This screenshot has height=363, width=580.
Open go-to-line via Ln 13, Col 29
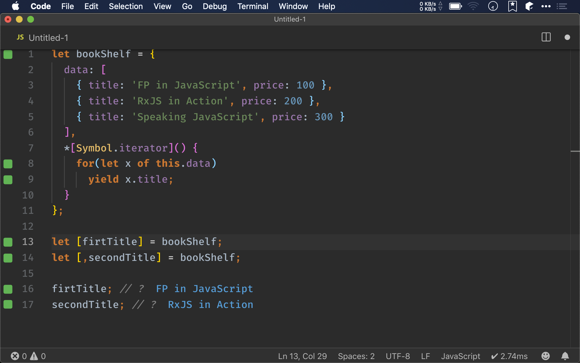point(302,356)
